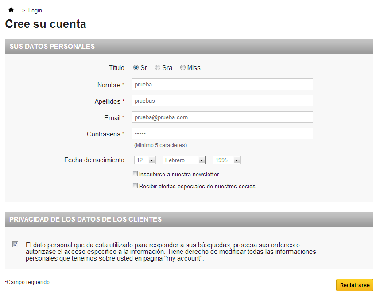380x292 pixels.
Task: Open the birth day dropdown showing 12
Action: (145, 160)
